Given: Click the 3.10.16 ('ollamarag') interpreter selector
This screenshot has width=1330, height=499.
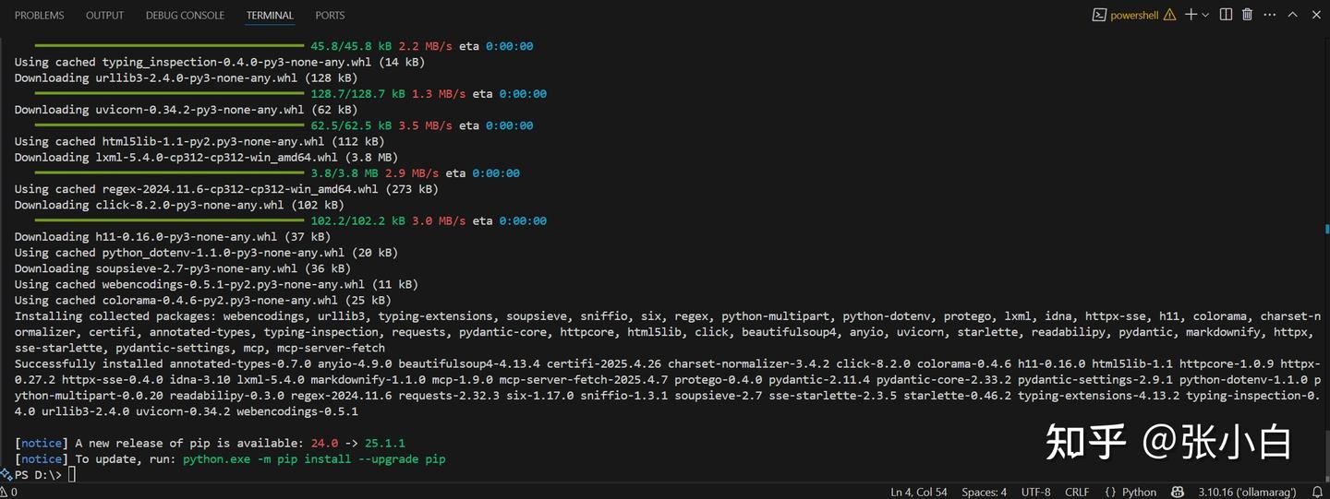Looking at the screenshot, I should [1247, 492].
